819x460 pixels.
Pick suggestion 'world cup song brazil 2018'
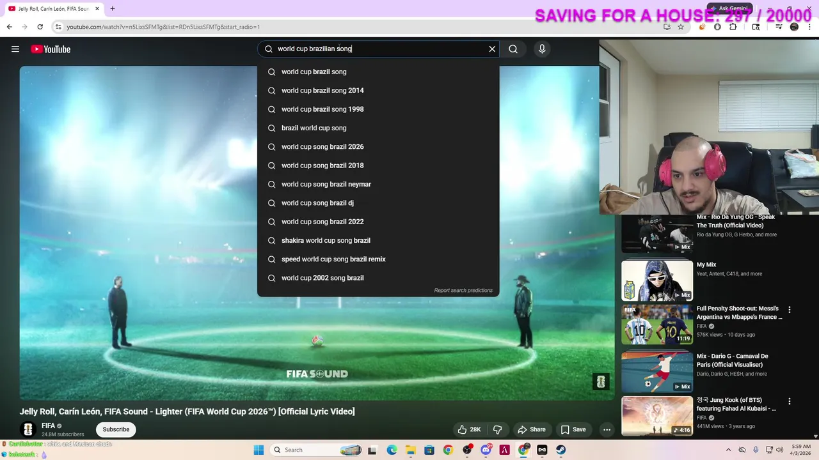coord(378,165)
